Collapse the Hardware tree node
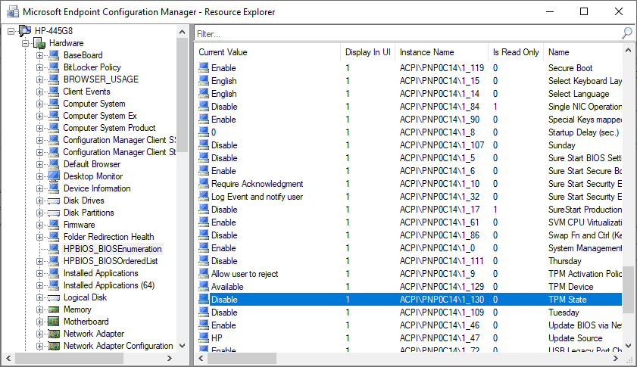The height and width of the screenshot is (367, 637). click(25, 43)
